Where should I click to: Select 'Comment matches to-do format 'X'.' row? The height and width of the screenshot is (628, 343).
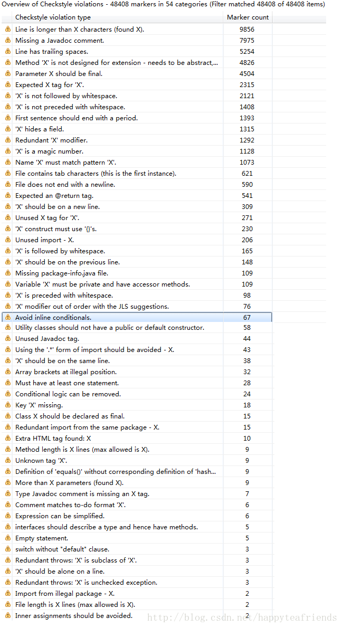tap(137, 505)
